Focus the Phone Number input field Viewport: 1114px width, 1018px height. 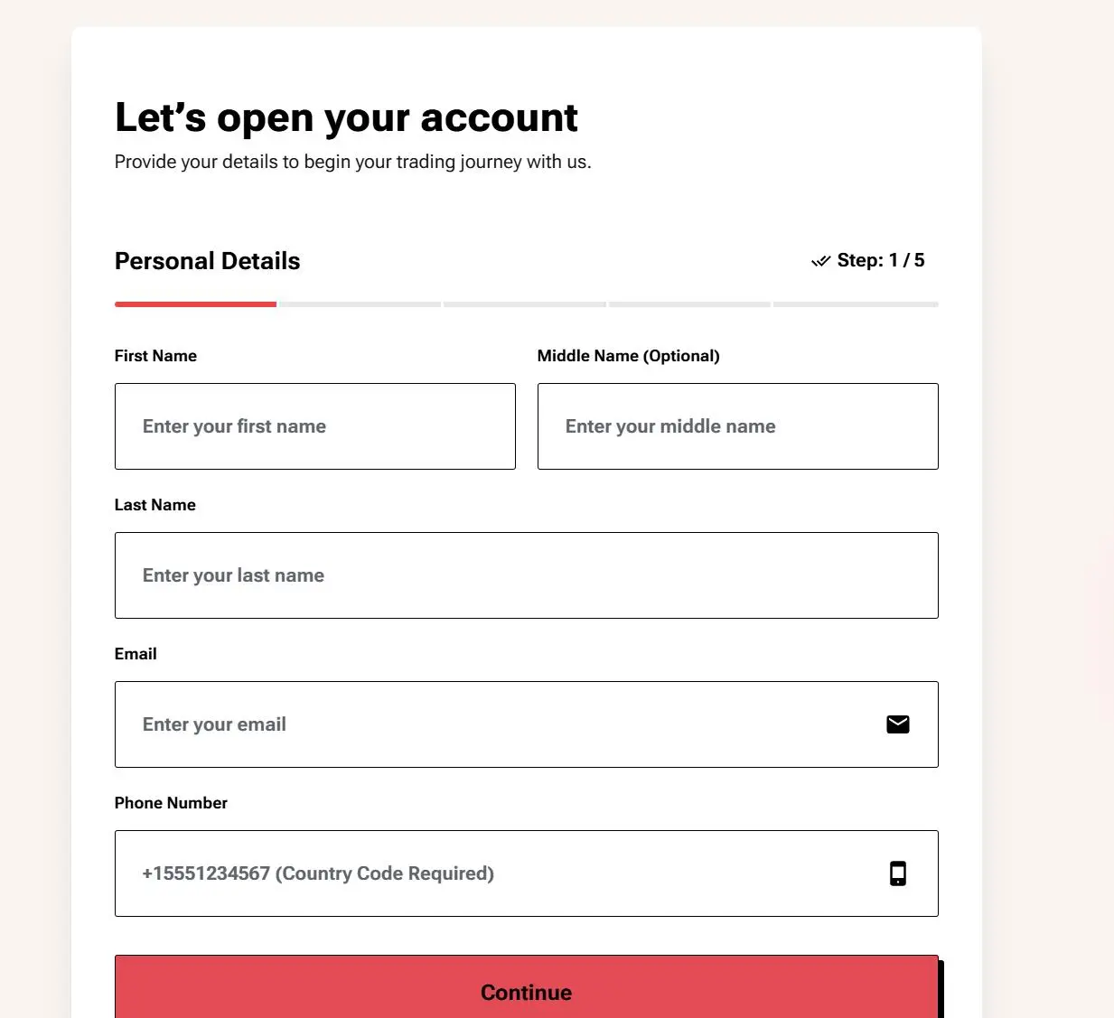pyautogui.click(x=527, y=873)
